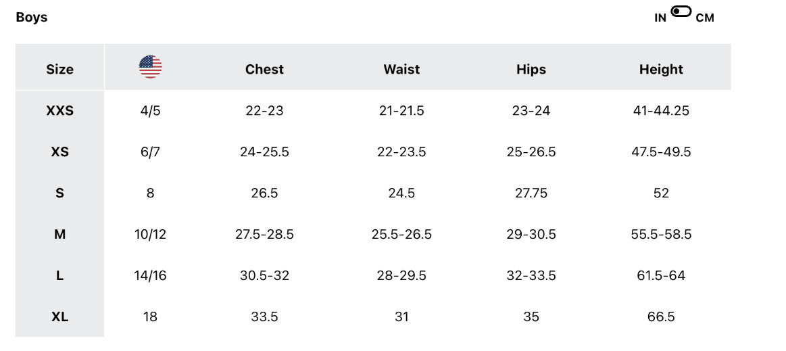This screenshot has width=786, height=351.
Task: Click chest measurement 30.5-32
Action: coord(264,276)
